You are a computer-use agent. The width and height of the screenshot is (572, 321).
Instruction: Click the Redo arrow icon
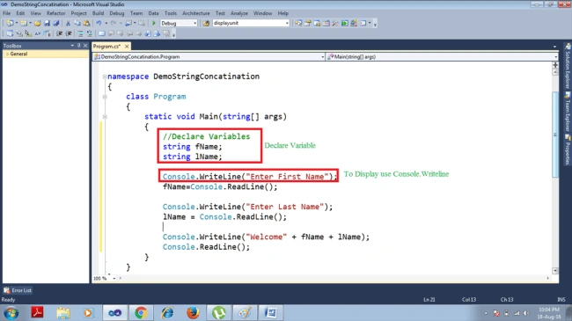(114, 23)
